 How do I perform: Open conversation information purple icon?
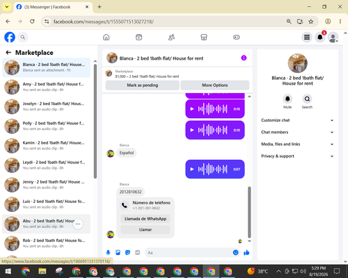pos(244,58)
